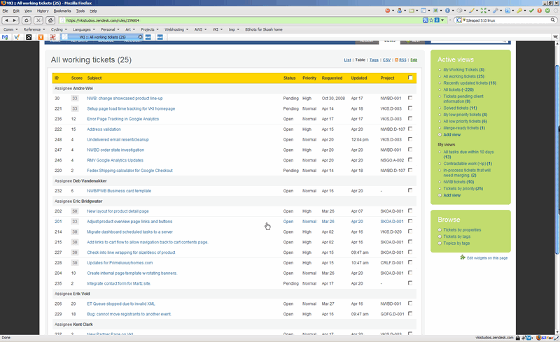Tick checkbox for New layout for product detail
560x342 pixels.
click(x=410, y=211)
